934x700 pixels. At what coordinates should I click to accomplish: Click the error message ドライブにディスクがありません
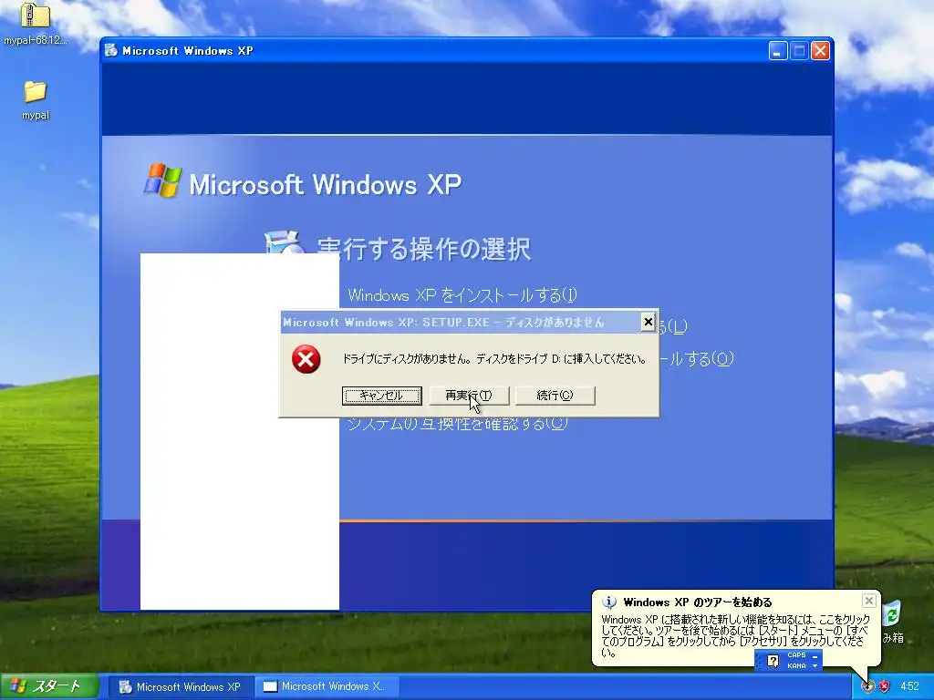click(494, 359)
